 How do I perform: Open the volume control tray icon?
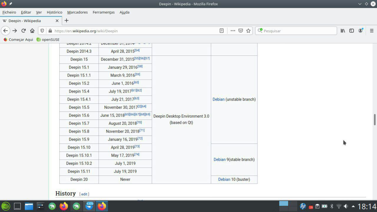coord(346,206)
